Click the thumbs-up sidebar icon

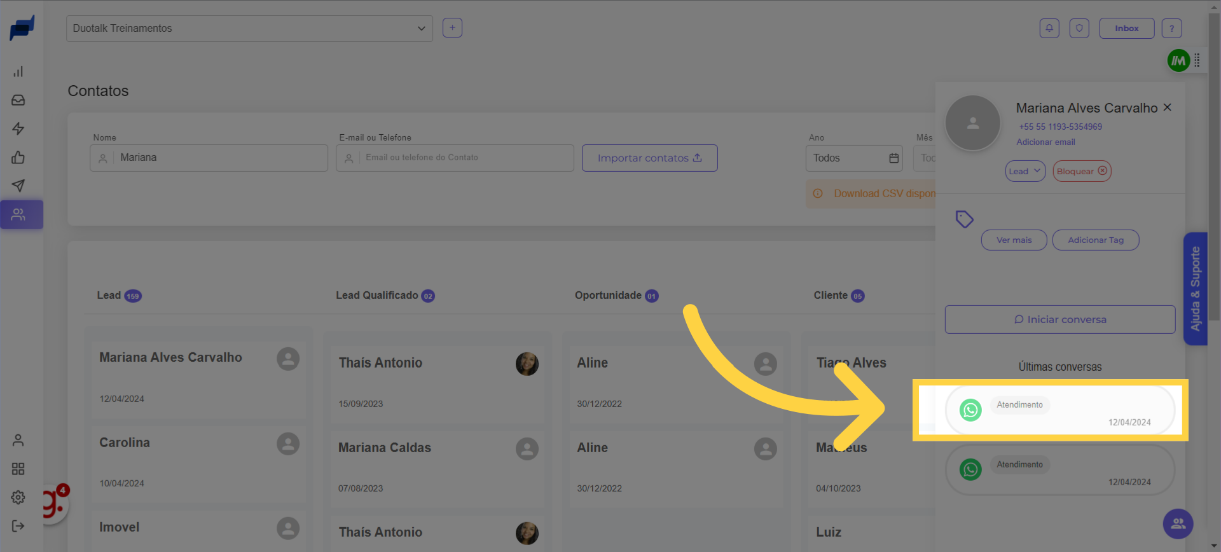(x=18, y=157)
